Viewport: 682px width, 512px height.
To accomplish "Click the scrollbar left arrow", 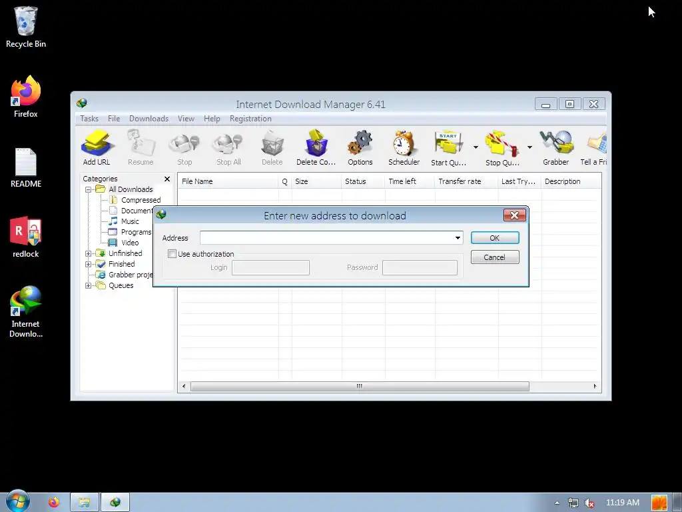I will [x=184, y=386].
